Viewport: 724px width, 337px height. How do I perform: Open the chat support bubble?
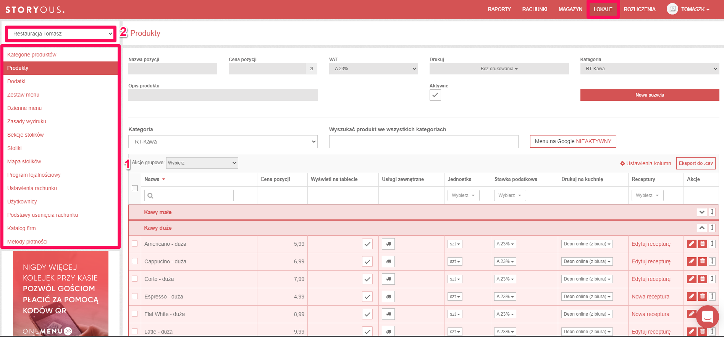[x=708, y=316]
